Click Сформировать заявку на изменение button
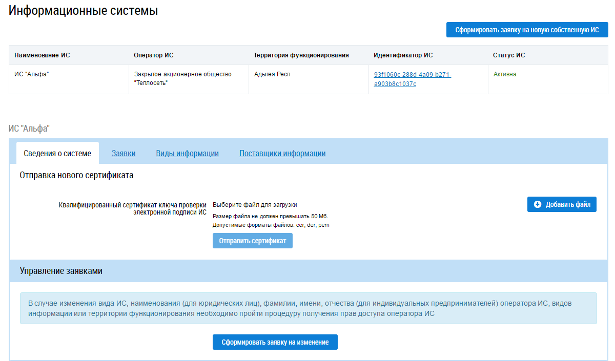The height and width of the screenshot is (361, 615). point(275,342)
